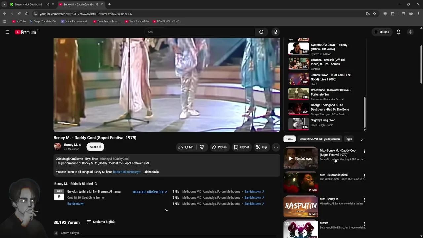
Task: Open Boney M. channel name link
Action: pyautogui.click(x=71, y=145)
